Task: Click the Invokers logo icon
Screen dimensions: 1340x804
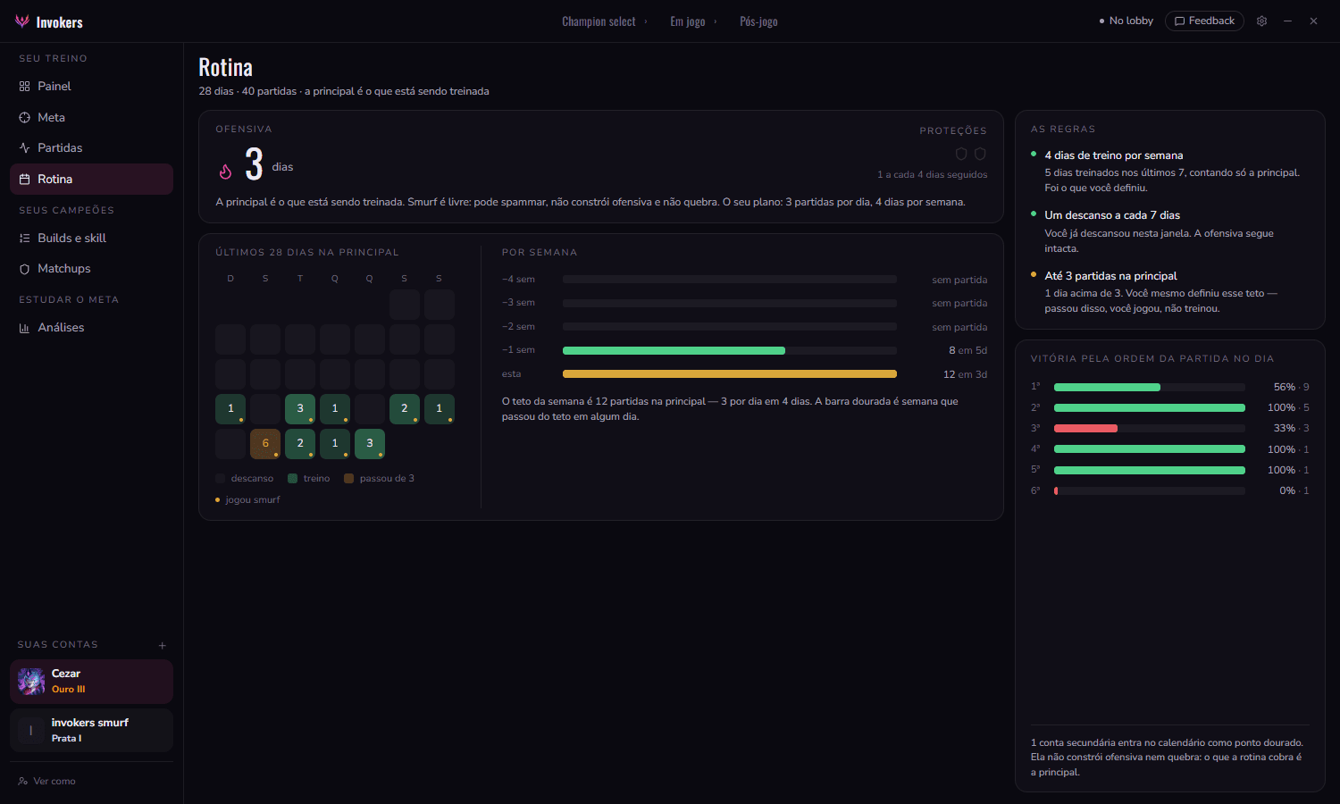Action: pos(22,21)
